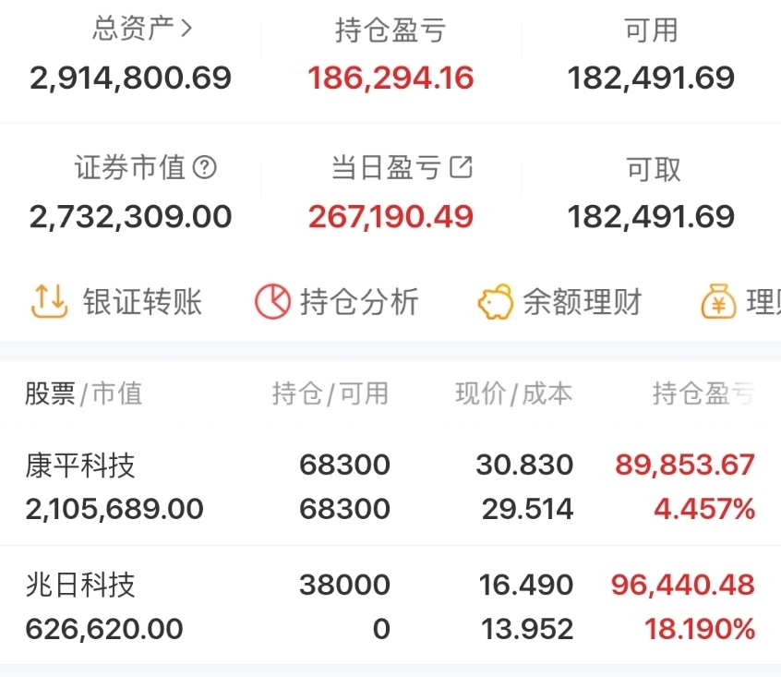This screenshot has width=781, height=677.
Task: Tap the 银证转账 text label
Action: [x=142, y=301]
